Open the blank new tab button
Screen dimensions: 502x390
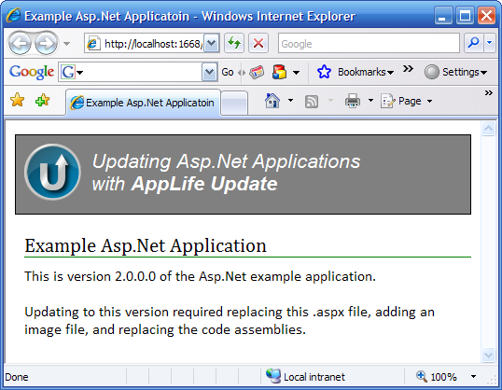(x=234, y=104)
